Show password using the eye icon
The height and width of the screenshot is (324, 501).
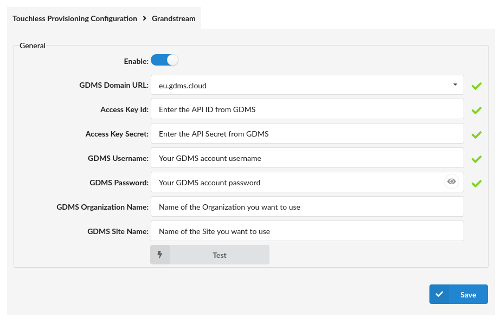[x=452, y=182]
